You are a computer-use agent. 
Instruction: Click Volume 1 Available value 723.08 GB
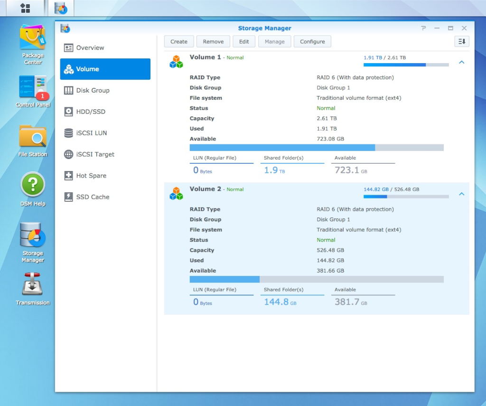tap(330, 139)
